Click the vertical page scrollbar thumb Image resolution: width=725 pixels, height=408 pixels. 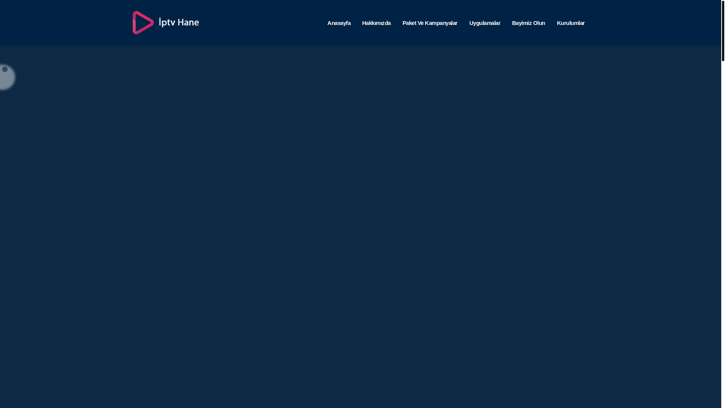723,31
